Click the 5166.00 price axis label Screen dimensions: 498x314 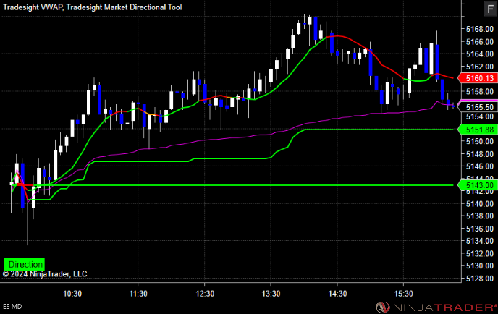(480, 41)
